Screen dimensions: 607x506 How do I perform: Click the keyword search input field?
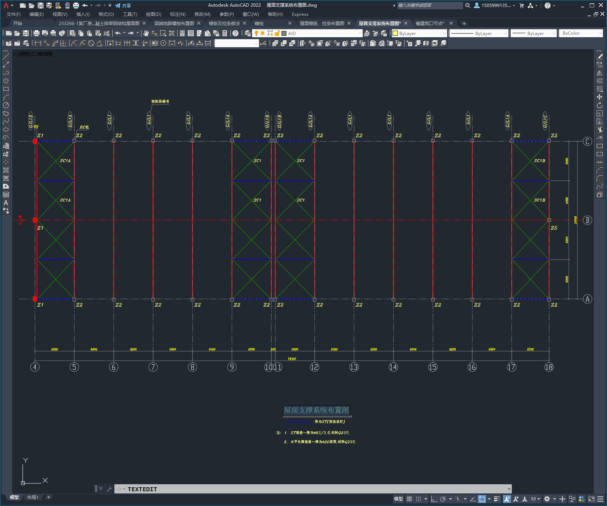click(x=430, y=6)
